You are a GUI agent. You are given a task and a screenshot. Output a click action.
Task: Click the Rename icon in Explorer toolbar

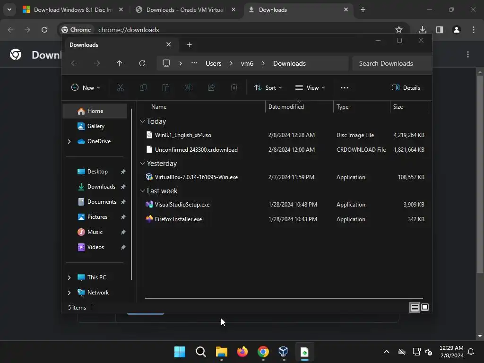tap(188, 87)
